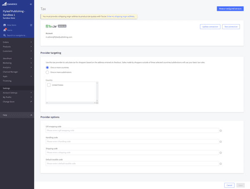
Task: Select the One or more subdivisions radio
Action: [x=47, y=72]
